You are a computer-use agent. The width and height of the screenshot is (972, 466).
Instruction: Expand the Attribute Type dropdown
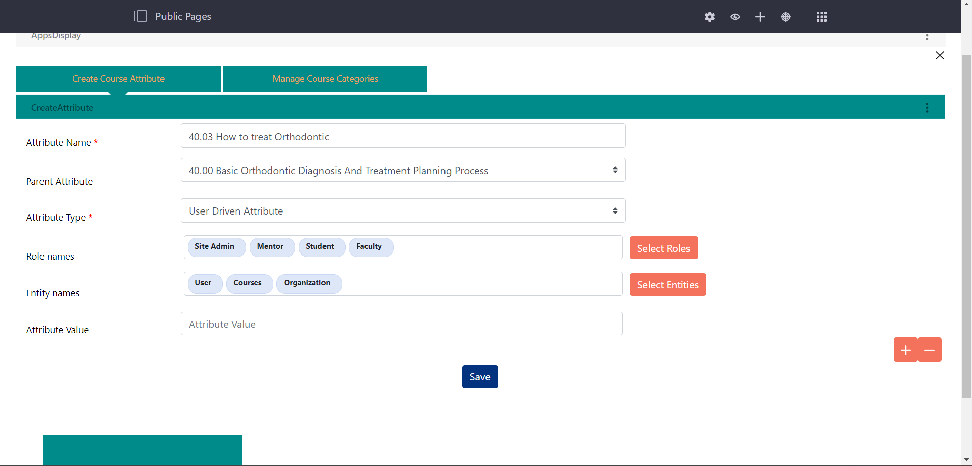click(403, 210)
